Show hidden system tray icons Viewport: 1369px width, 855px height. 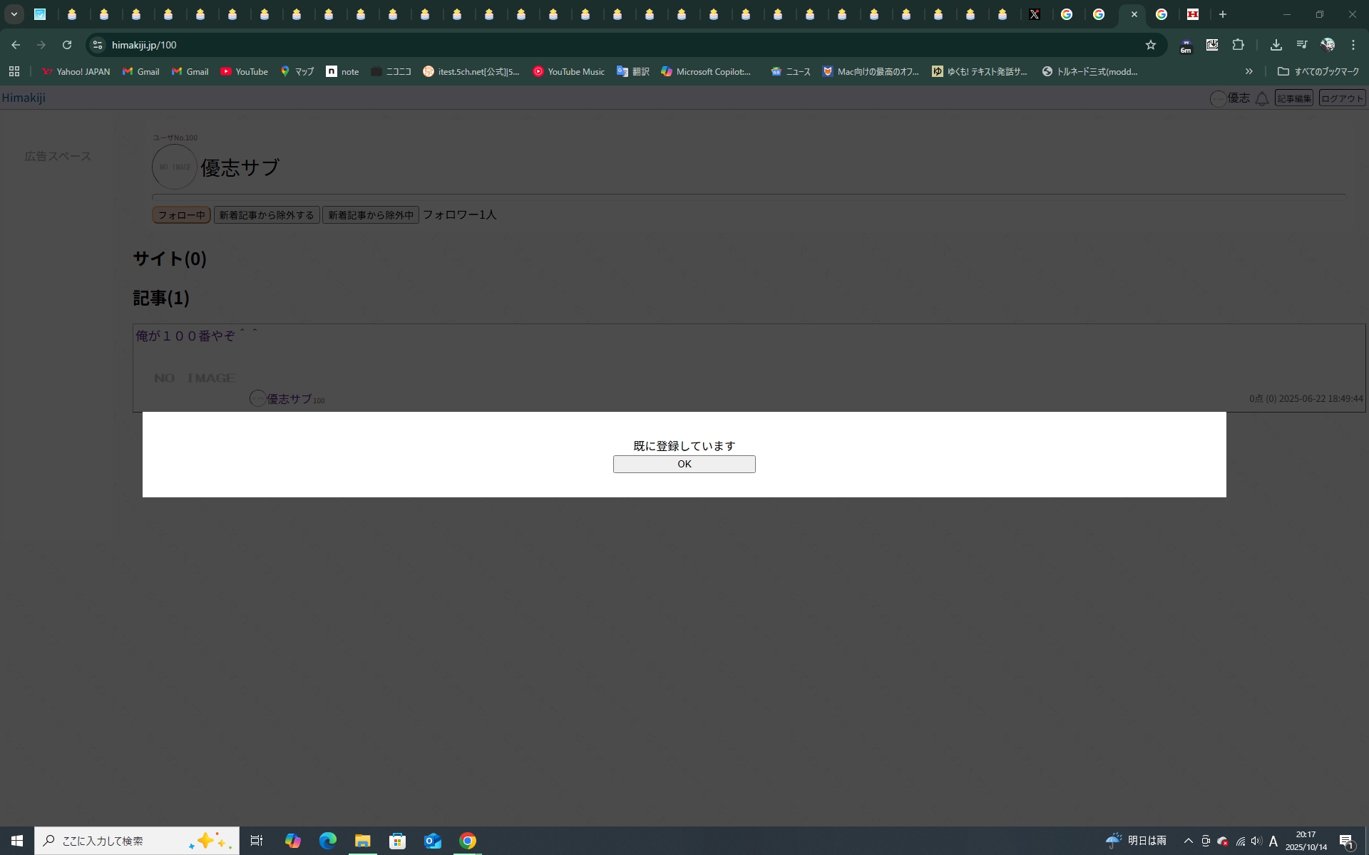(1188, 841)
